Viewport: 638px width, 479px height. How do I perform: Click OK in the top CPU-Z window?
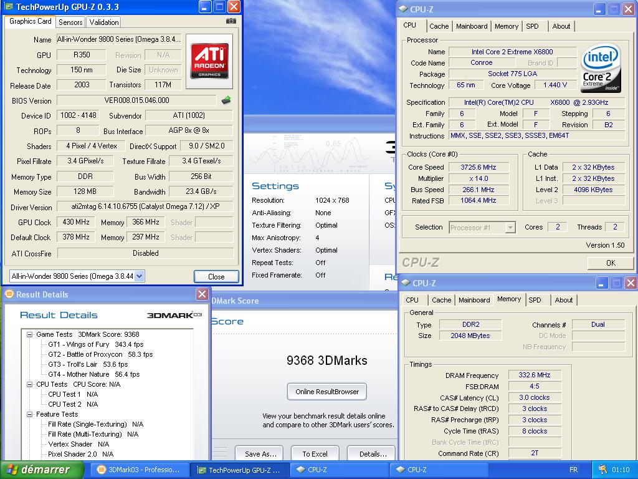611,263
